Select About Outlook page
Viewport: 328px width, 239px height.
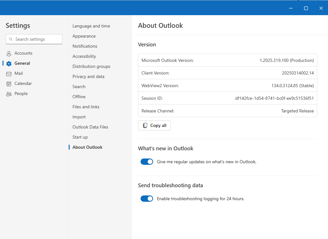87,147
